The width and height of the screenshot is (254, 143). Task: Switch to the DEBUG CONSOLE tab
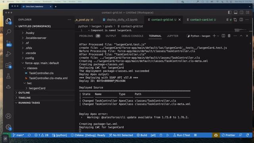tap(132, 36)
